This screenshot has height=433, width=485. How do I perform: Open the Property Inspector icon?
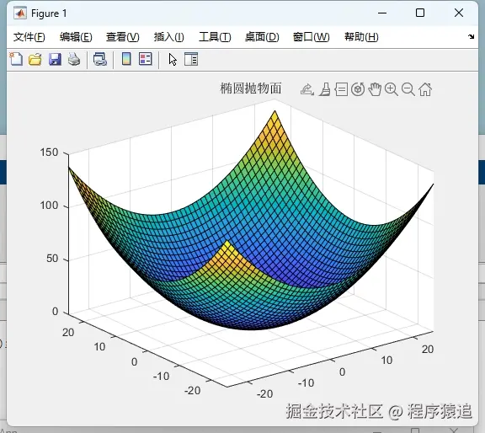pyautogui.click(x=191, y=59)
